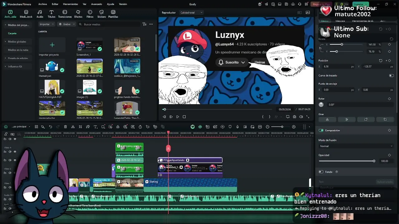This screenshot has height=224, width=399.
Task: Mute the Video 4 track audio
Action: [10, 152]
